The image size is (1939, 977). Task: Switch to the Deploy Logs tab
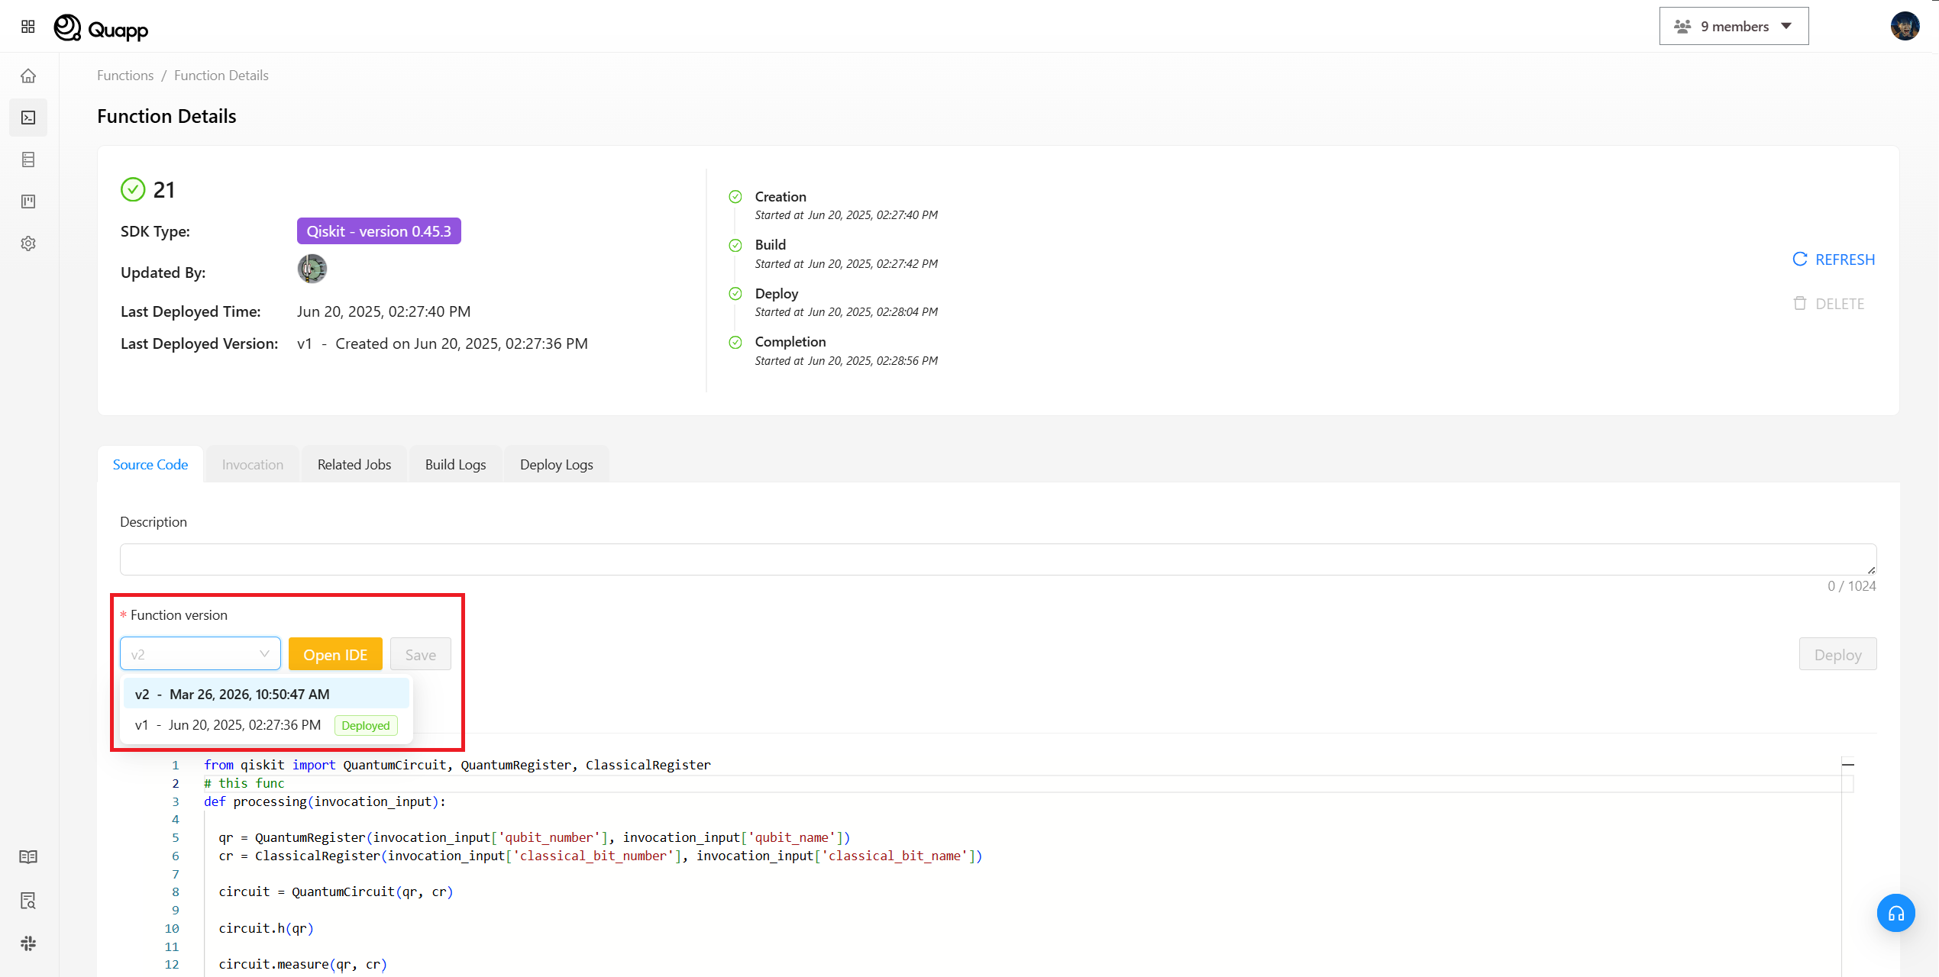pyautogui.click(x=556, y=465)
